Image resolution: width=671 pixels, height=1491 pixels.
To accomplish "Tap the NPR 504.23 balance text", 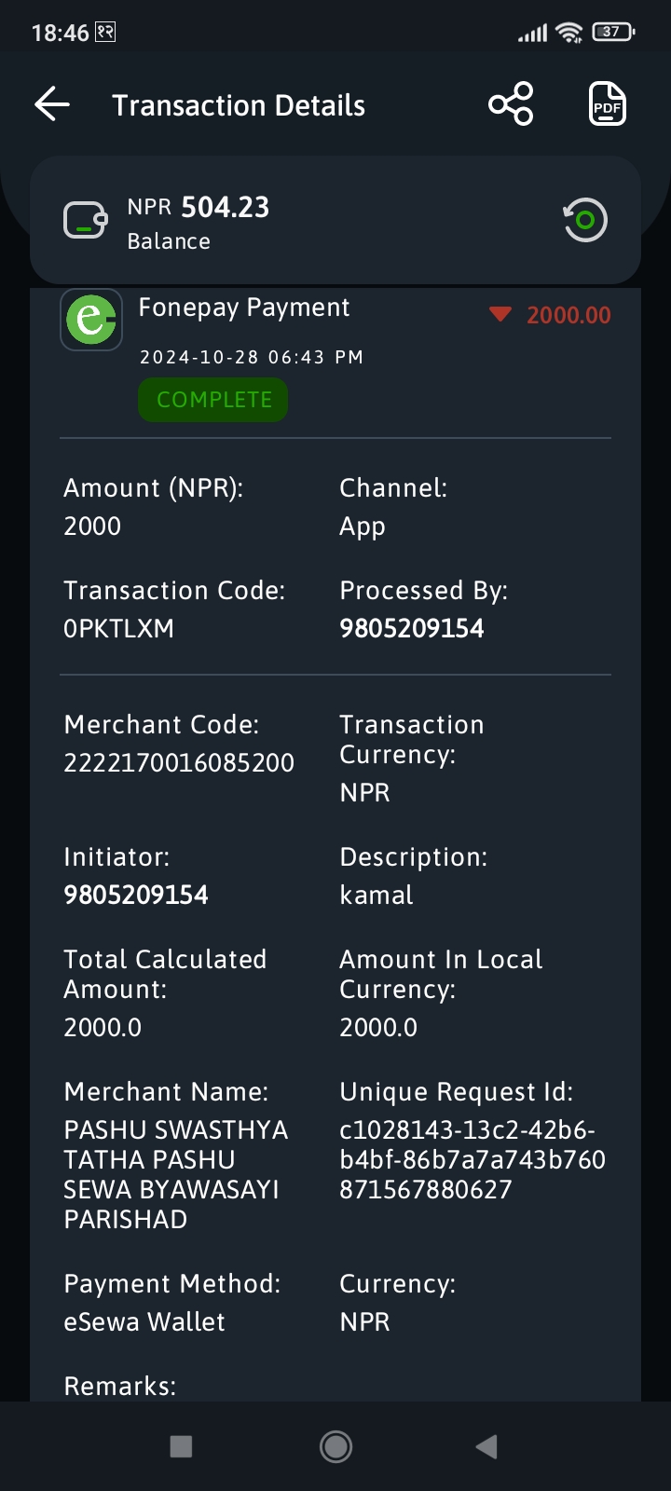I will coord(199,207).
